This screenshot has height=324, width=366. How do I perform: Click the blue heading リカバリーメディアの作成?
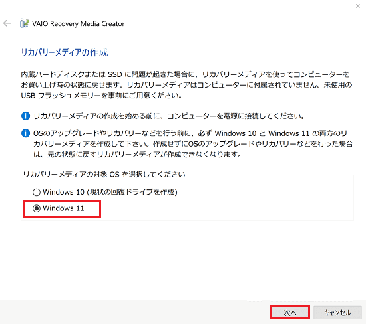point(65,52)
